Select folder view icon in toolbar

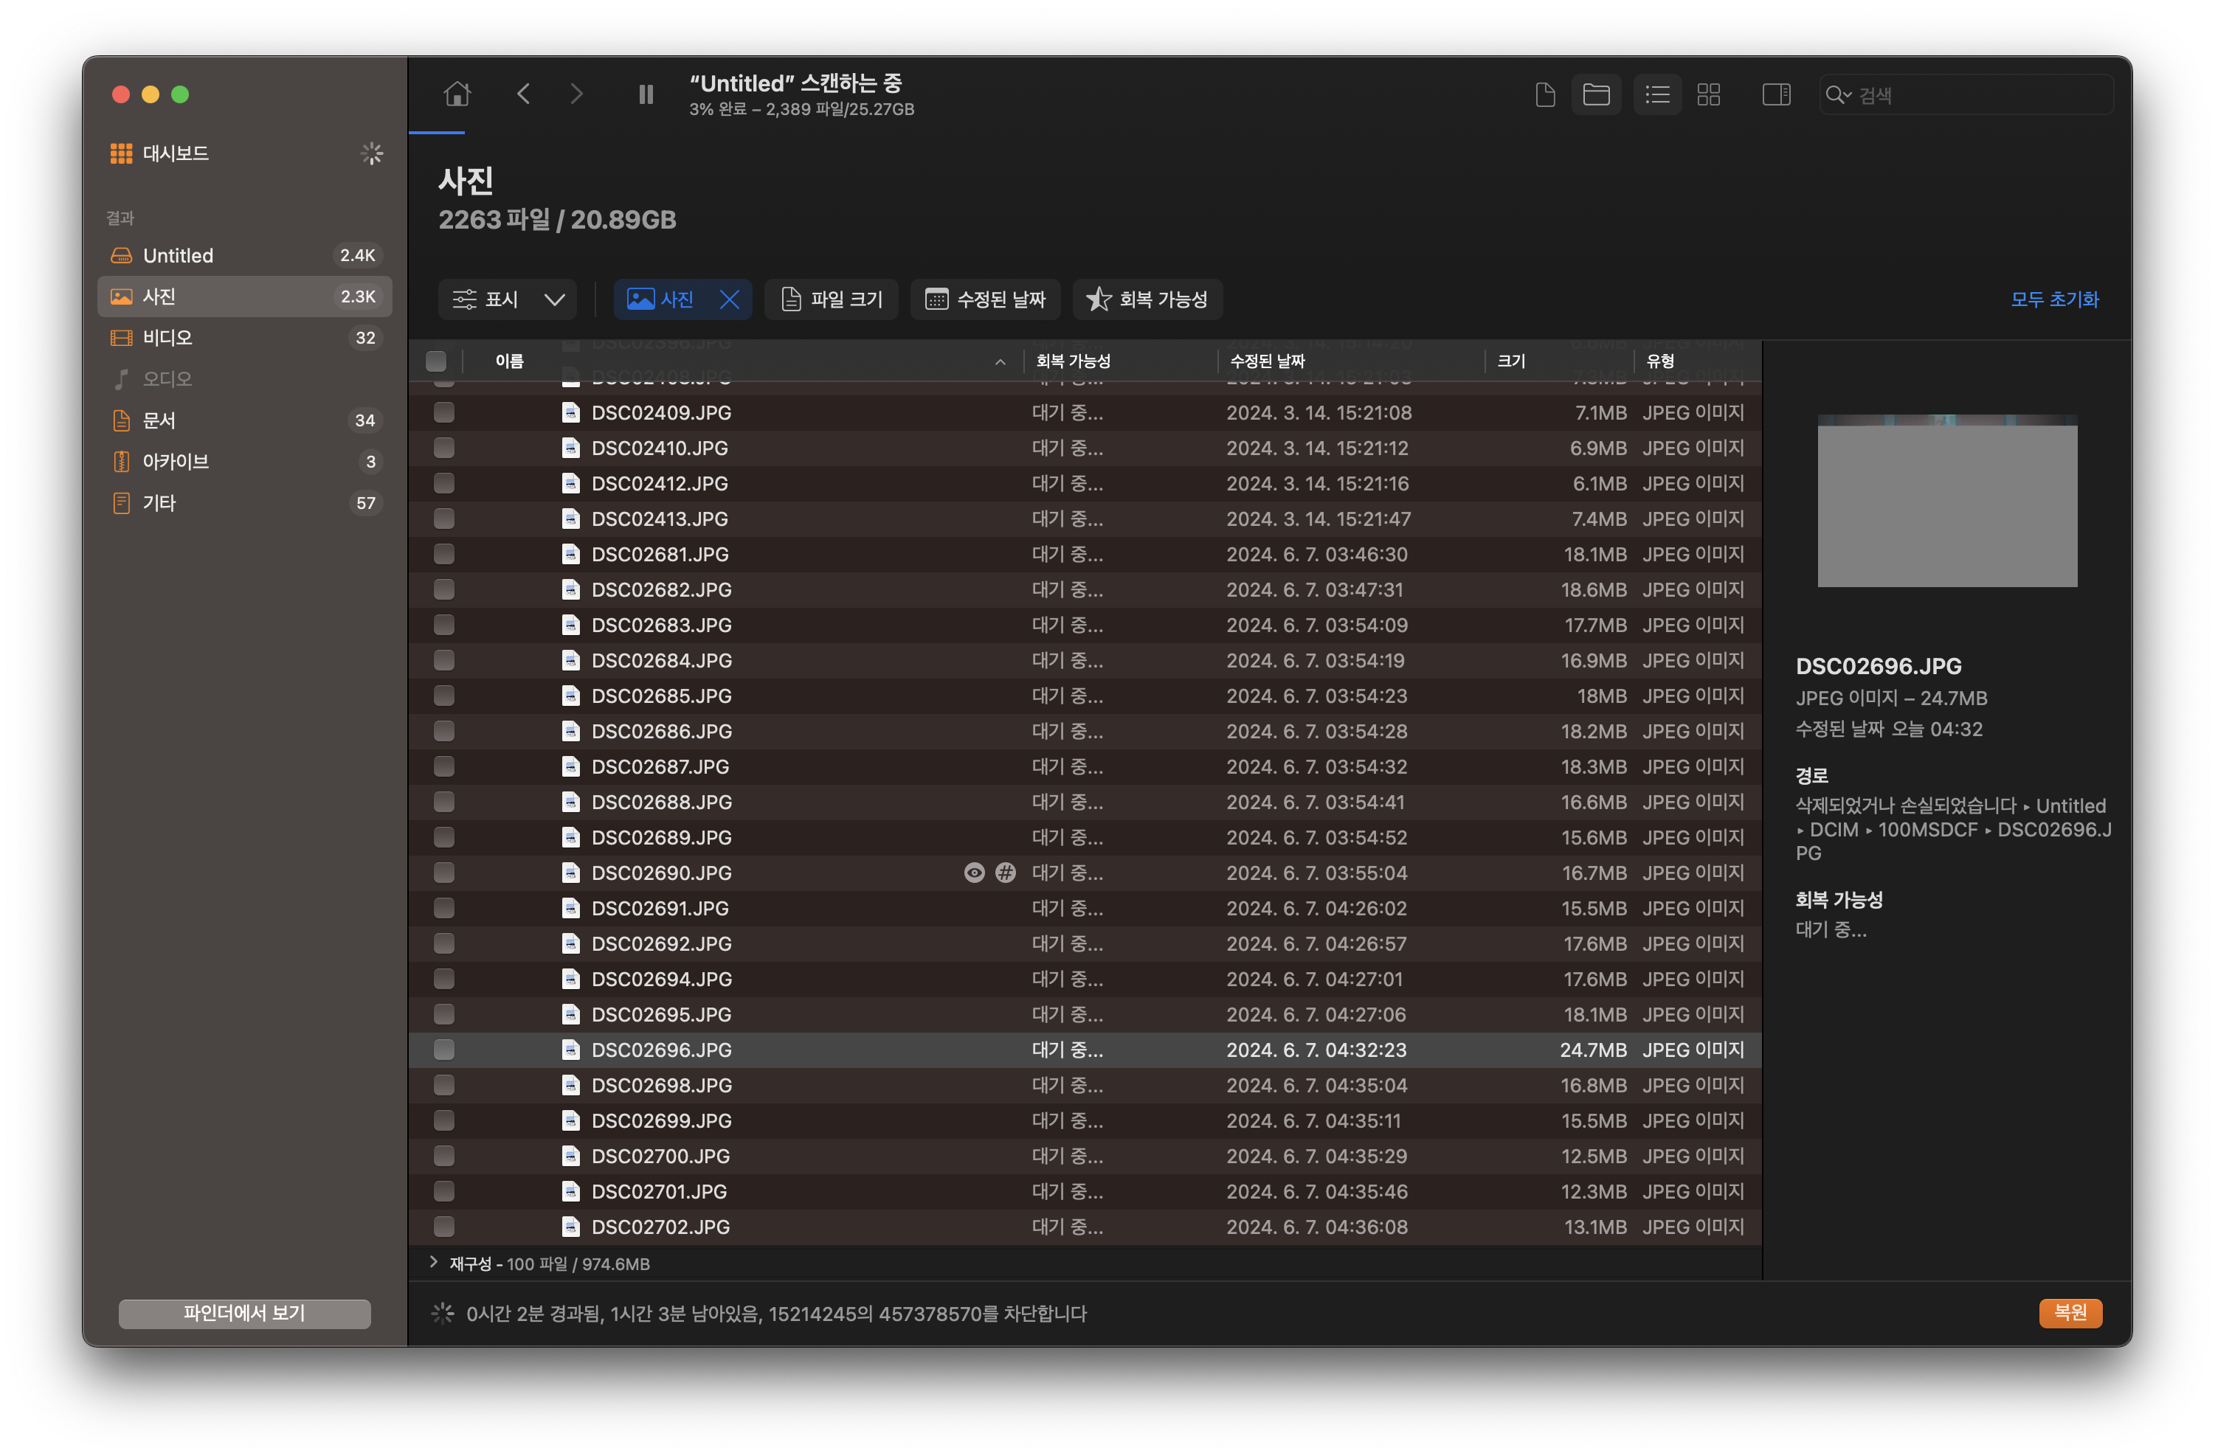pyautogui.click(x=1596, y=94)
